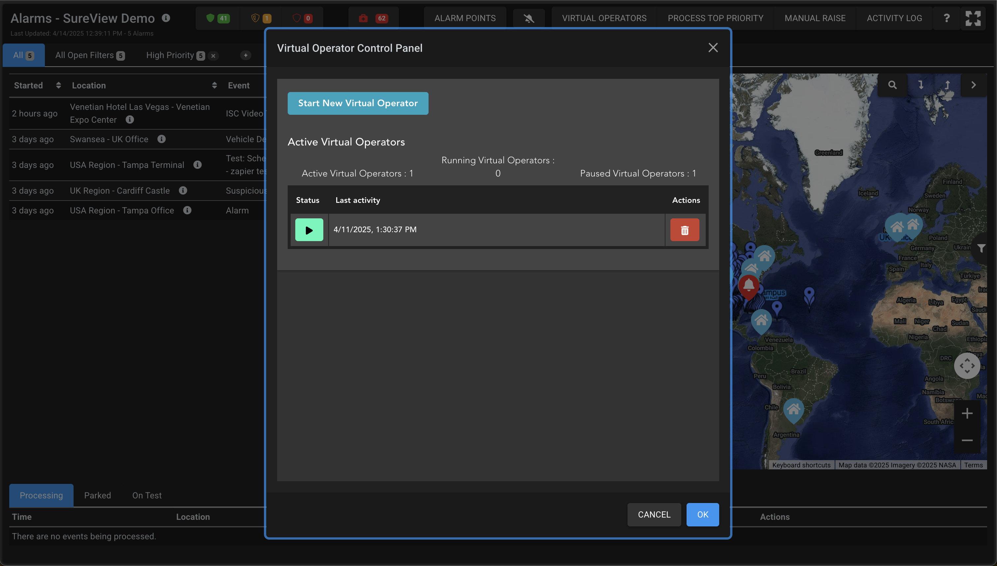The width and height of the screenshot is (997, 566).
Task: Toggle fullscreen with the expand icon
Action: click(x=973, y=18)
